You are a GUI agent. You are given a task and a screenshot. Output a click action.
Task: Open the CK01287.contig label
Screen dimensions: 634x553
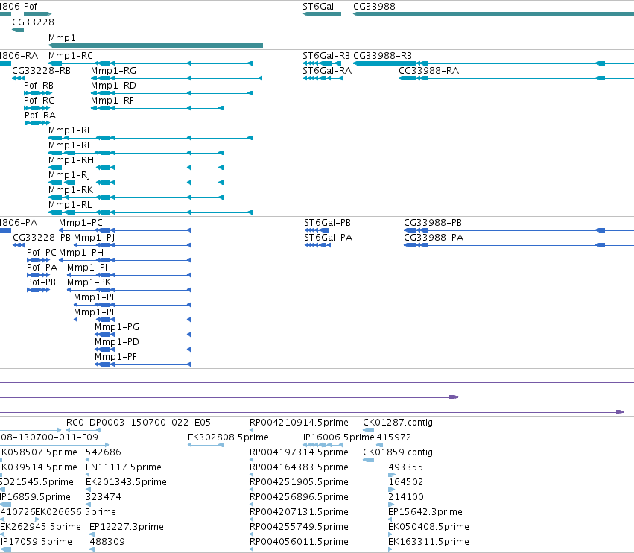(398, 423)
